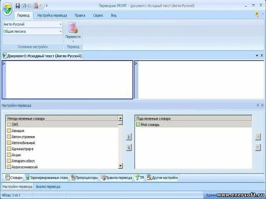Click the Перевести document icon
The width and height of the screenshot is (266, 199).
tap(73, 27)
